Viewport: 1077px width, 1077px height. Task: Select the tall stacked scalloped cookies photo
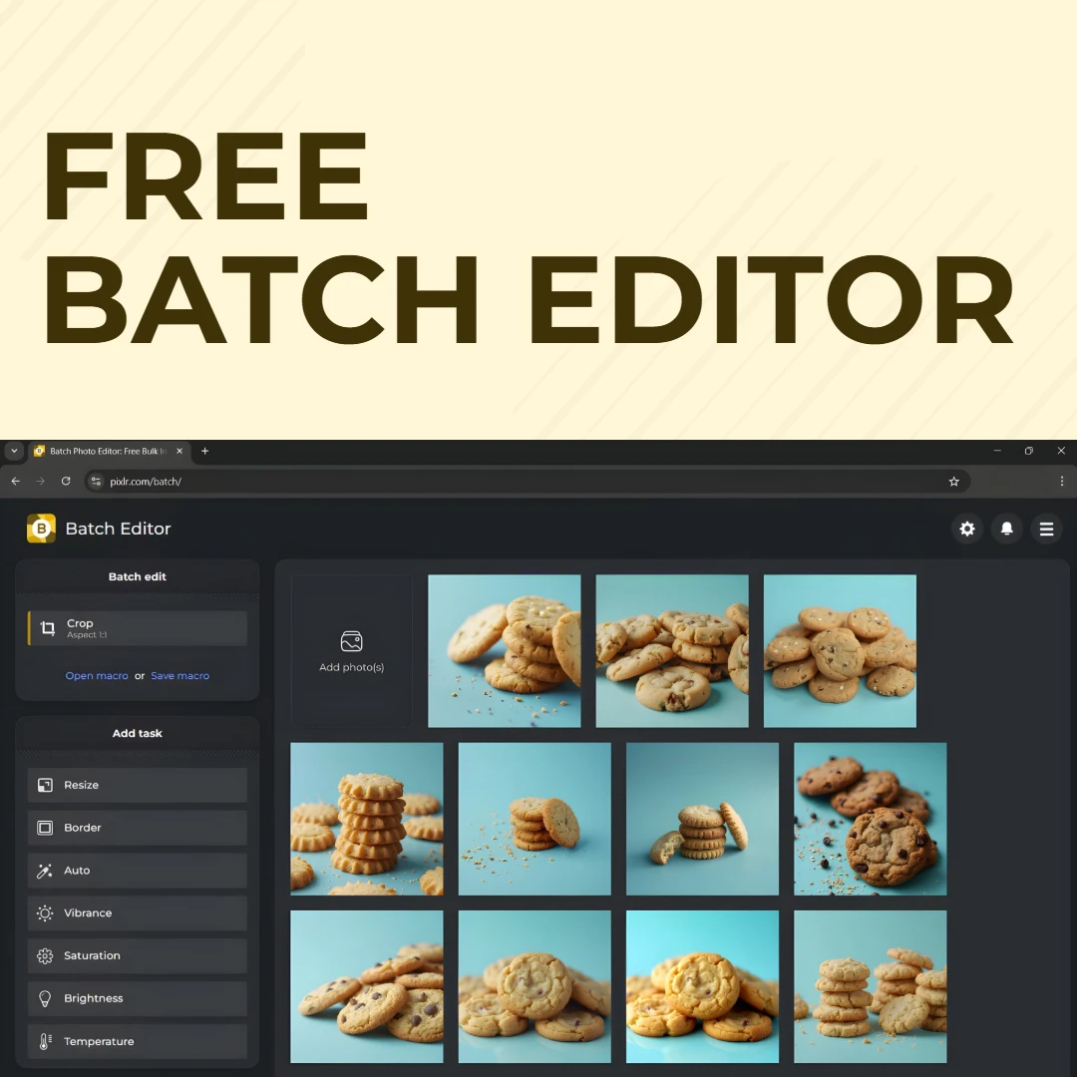(x=367, y=819)
